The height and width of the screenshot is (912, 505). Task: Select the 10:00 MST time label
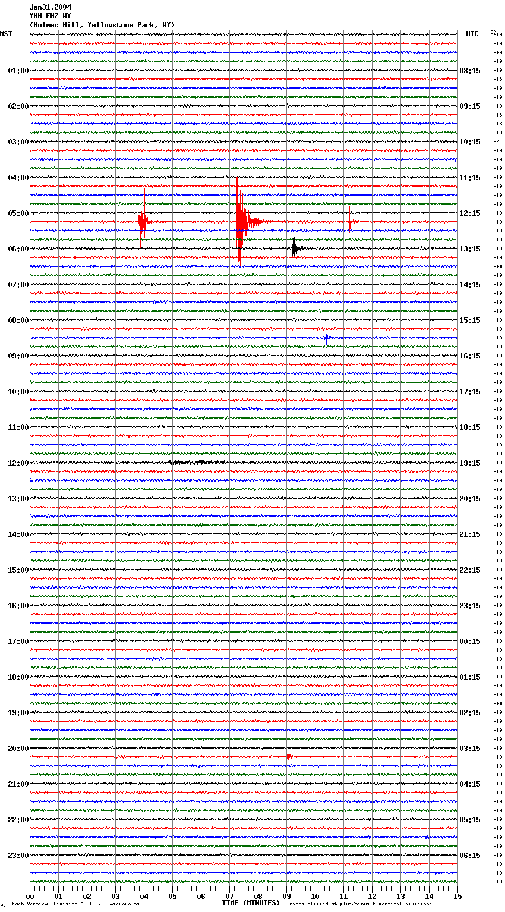(x=18, y=392)
